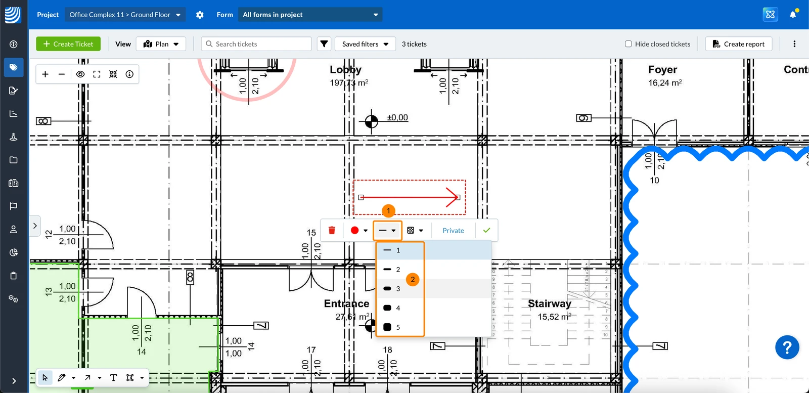Screen dimensions: 809x393
Task: Toggle plan visibility eye icon
Action: pyautogui.click(x=80, y=74)
